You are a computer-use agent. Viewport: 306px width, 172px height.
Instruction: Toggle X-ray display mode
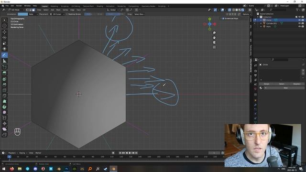tap(229, 10)
